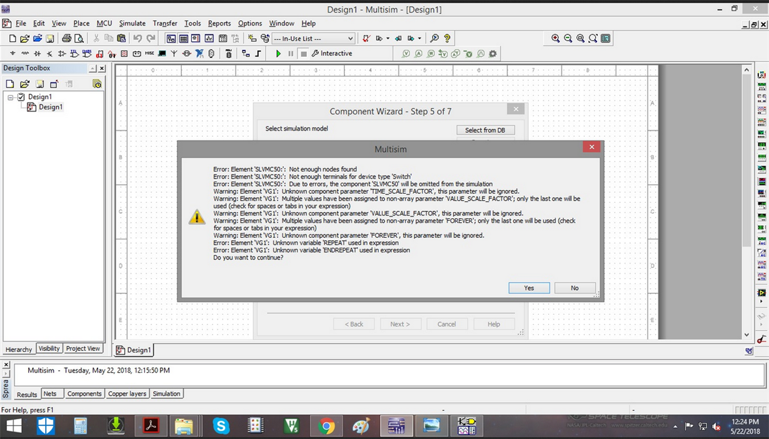The height and width of the screenshot is (439, 769).
Task: Click the voltage probe icon
Action: click(406, 54)
